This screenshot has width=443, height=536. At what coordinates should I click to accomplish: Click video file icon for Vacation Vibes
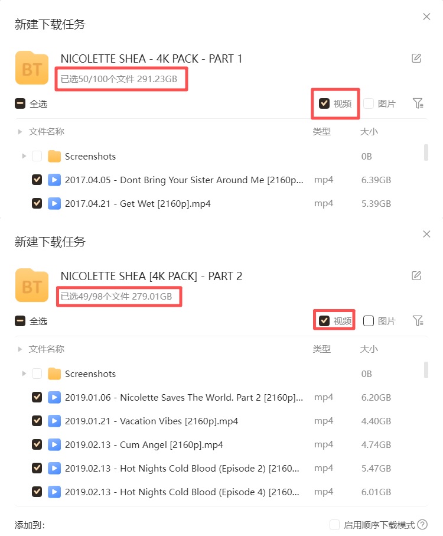pyautogui.click(x=54, y=421)
